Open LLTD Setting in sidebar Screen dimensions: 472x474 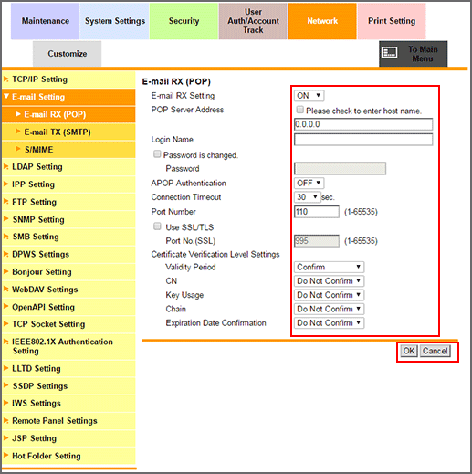point(68,369)
